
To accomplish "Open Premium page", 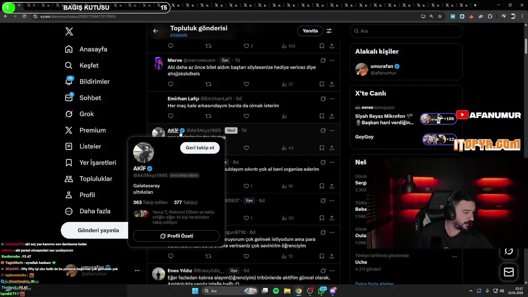I will tap(85, 130).
